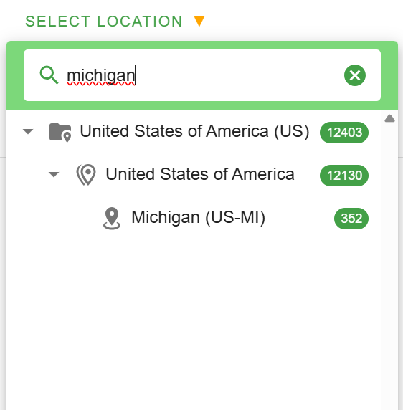Click the 352 count badge
This screenshot has width=403, height=410.
click(351, 219)
